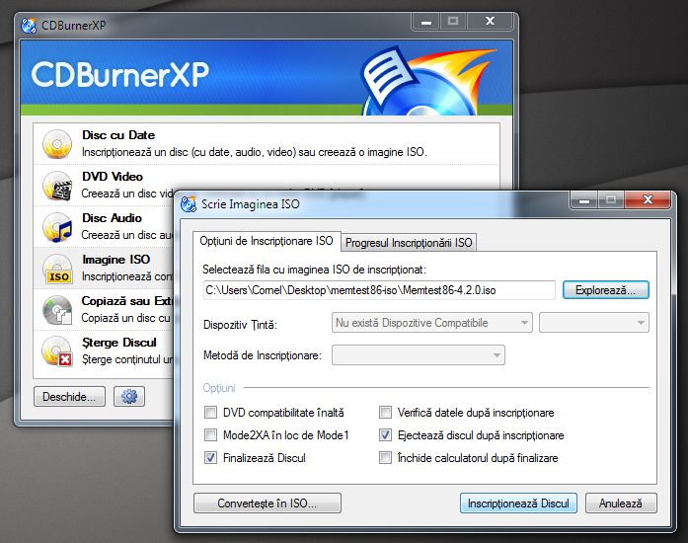Minimize the Scrie Imaginea ISO dialog
The width and height of the screenshot is (688, 543).
pyautogui.click(x=584, y=200)
